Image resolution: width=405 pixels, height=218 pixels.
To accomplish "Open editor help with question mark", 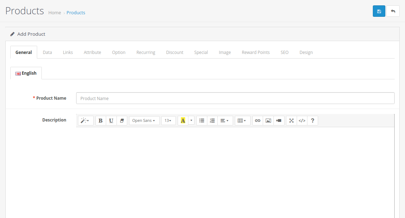I will click(312, 121).
